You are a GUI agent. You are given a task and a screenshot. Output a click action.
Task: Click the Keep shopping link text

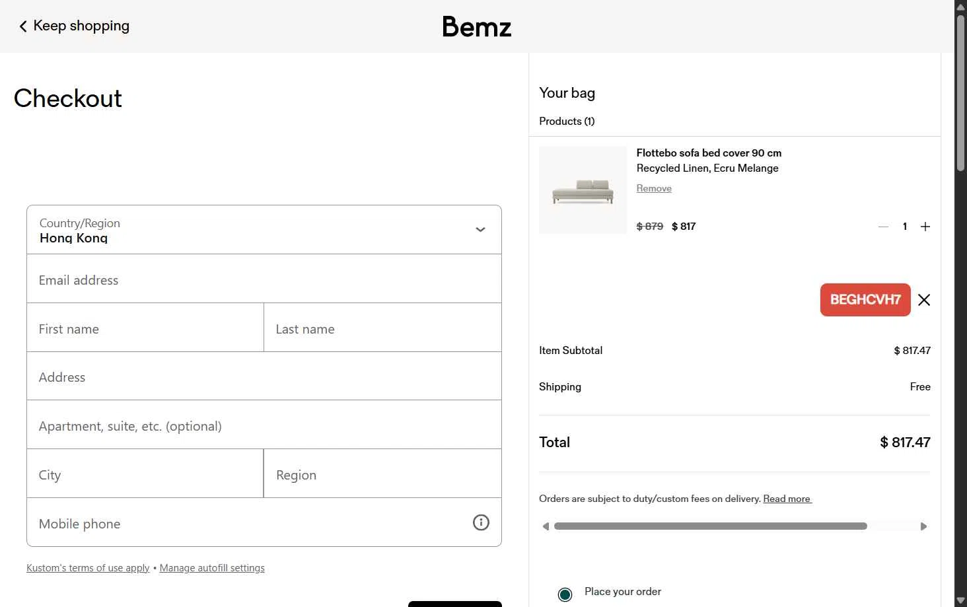click(81, 26)
